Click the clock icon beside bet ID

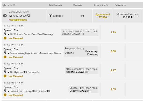pyautogui.click(x=5, y=16)
